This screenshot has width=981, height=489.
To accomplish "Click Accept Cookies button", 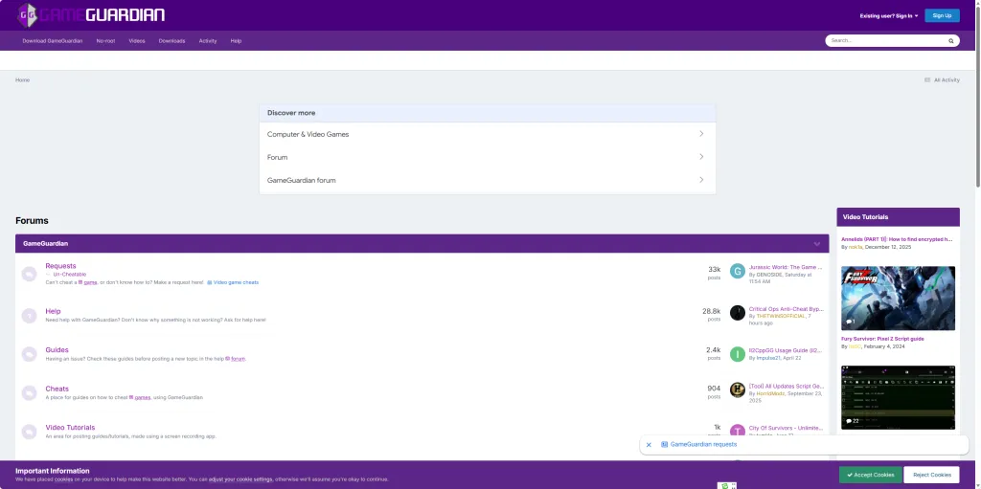I will pyautogui.click(x=870, y=475).
